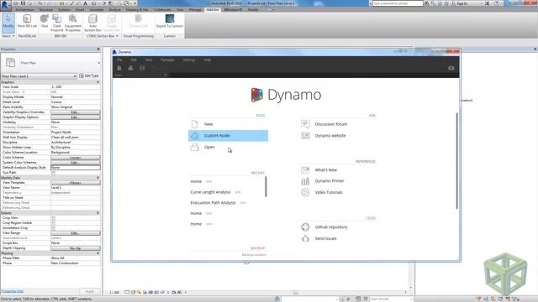
Task: Click the Discussion forum icon
Action: (305, 124)
